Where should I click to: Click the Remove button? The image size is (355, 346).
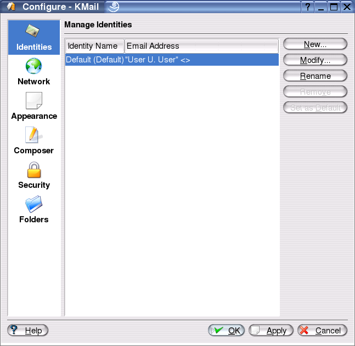pos(315,91)
